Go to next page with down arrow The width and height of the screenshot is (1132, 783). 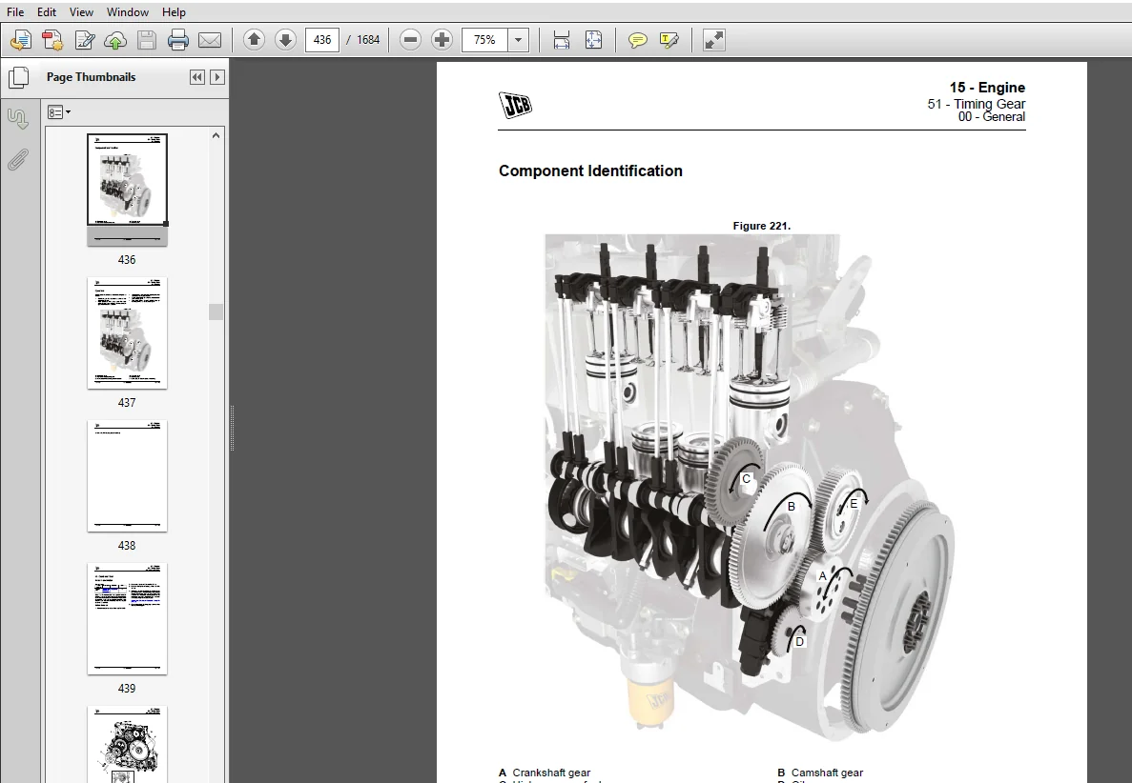(285, 40)
